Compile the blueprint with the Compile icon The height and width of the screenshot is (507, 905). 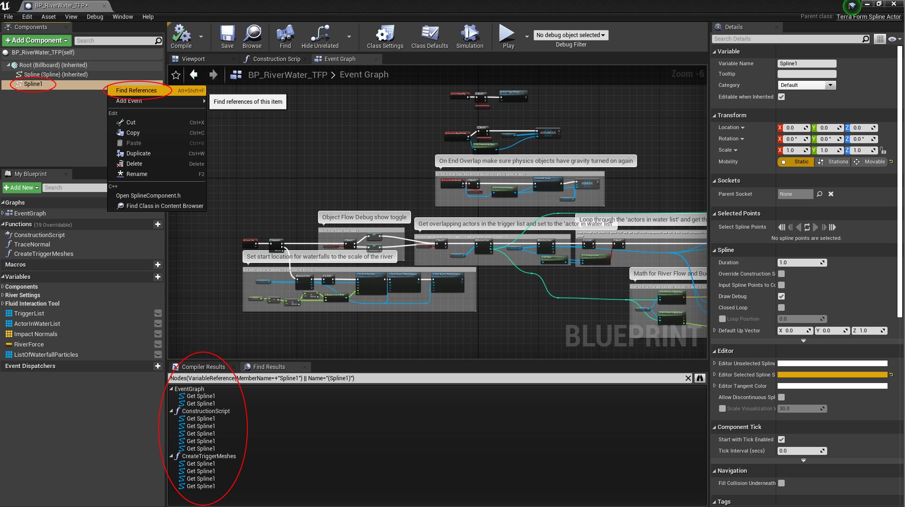pos(181,37)
